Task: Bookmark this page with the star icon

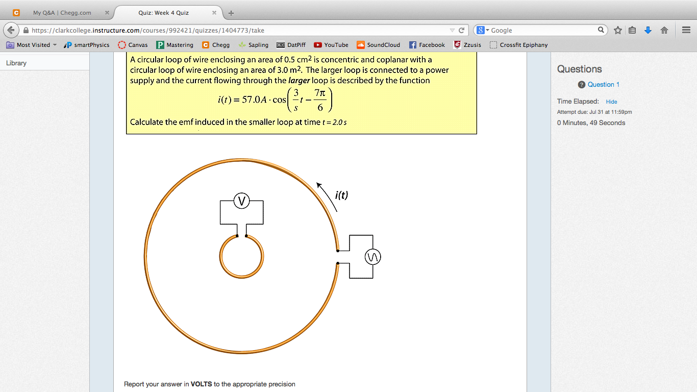Action: click(617, 30)
